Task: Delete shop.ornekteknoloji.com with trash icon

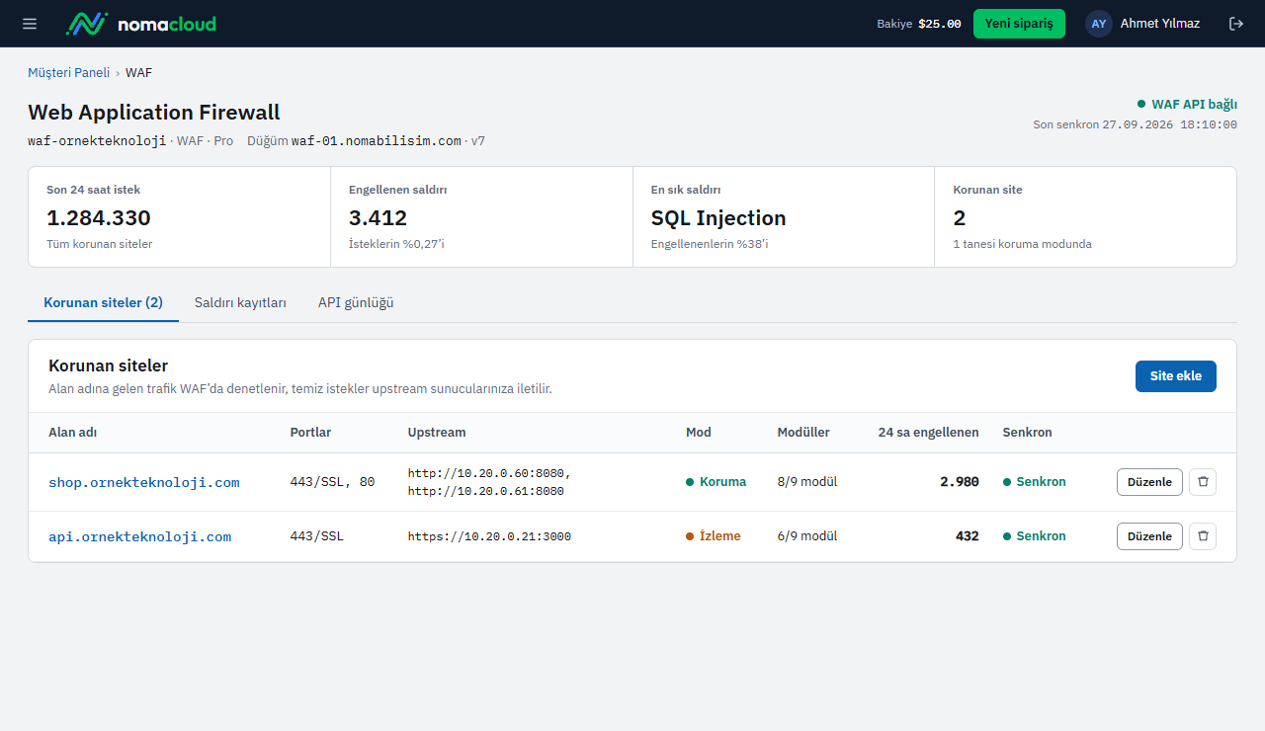Action: click(x=1203, y=482)
